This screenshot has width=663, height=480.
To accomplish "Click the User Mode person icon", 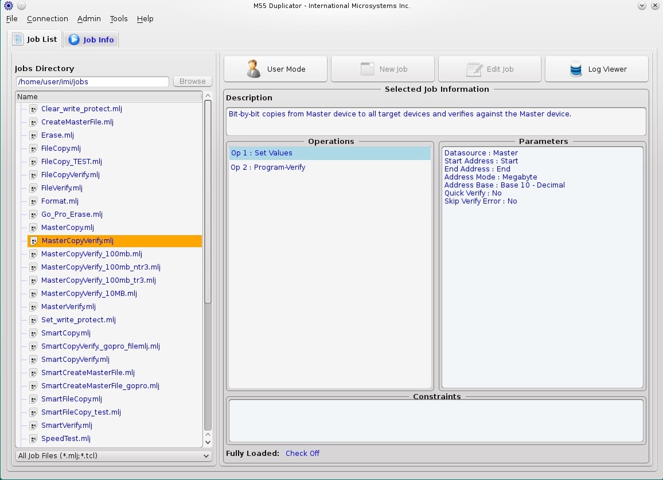I will [x=253, y=69].
